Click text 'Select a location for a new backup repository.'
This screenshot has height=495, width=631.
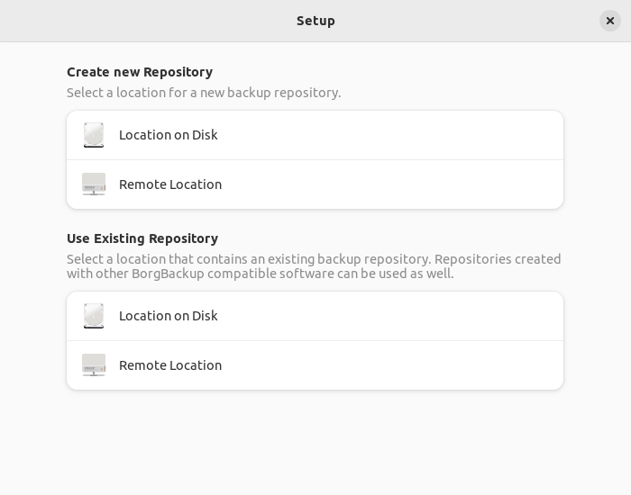click(x=204, y=93)
